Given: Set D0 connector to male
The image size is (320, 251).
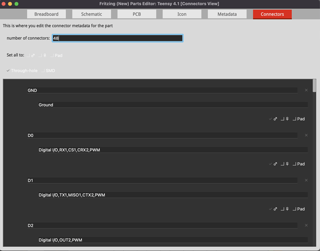Looking at the screenshot, I should 273,164.
